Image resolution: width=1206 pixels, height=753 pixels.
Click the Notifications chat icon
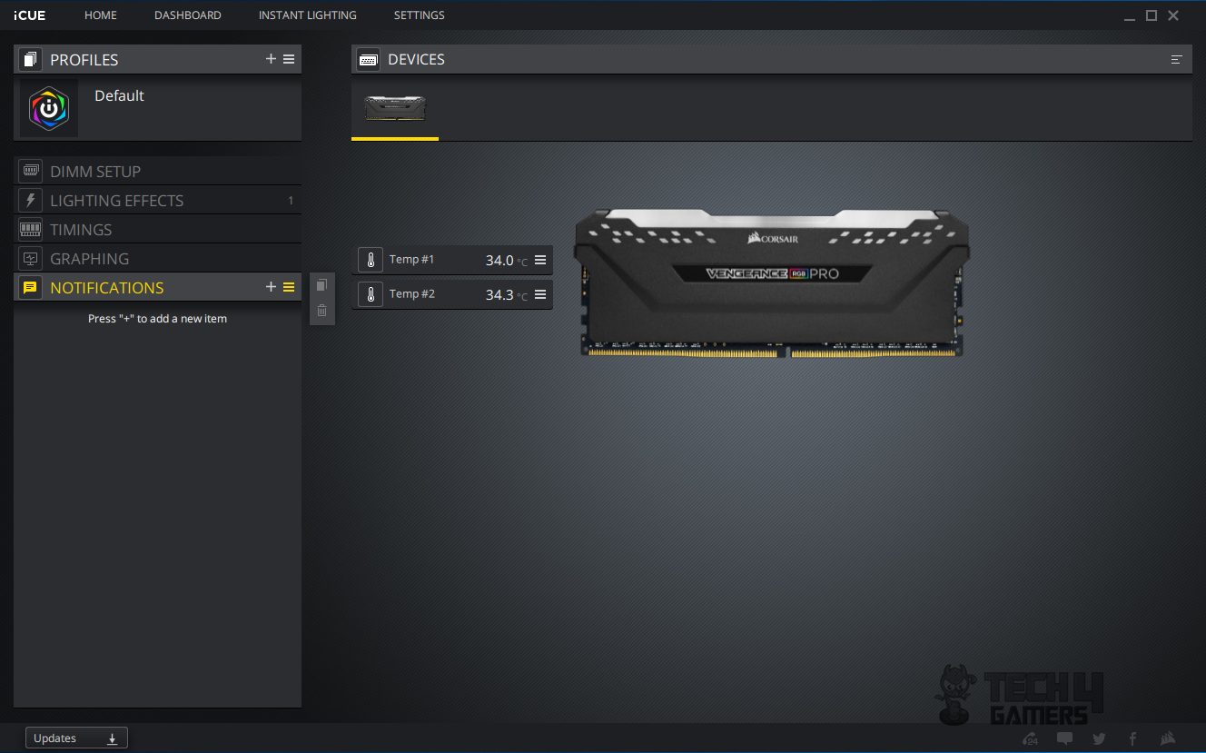[30, 287]
